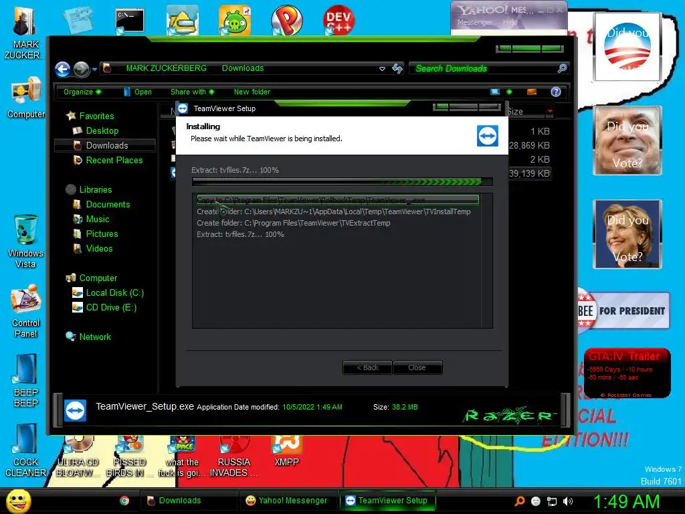Click smiley face system tray icon

pos(536,501)
